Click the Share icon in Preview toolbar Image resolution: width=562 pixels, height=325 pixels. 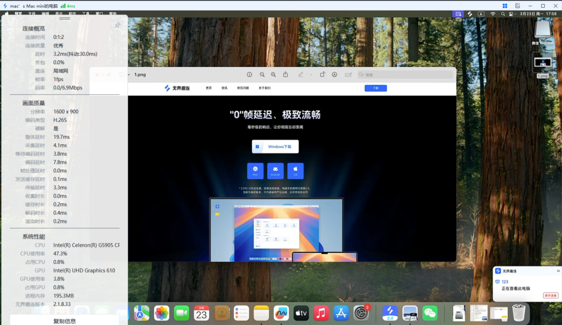point(286,74)
